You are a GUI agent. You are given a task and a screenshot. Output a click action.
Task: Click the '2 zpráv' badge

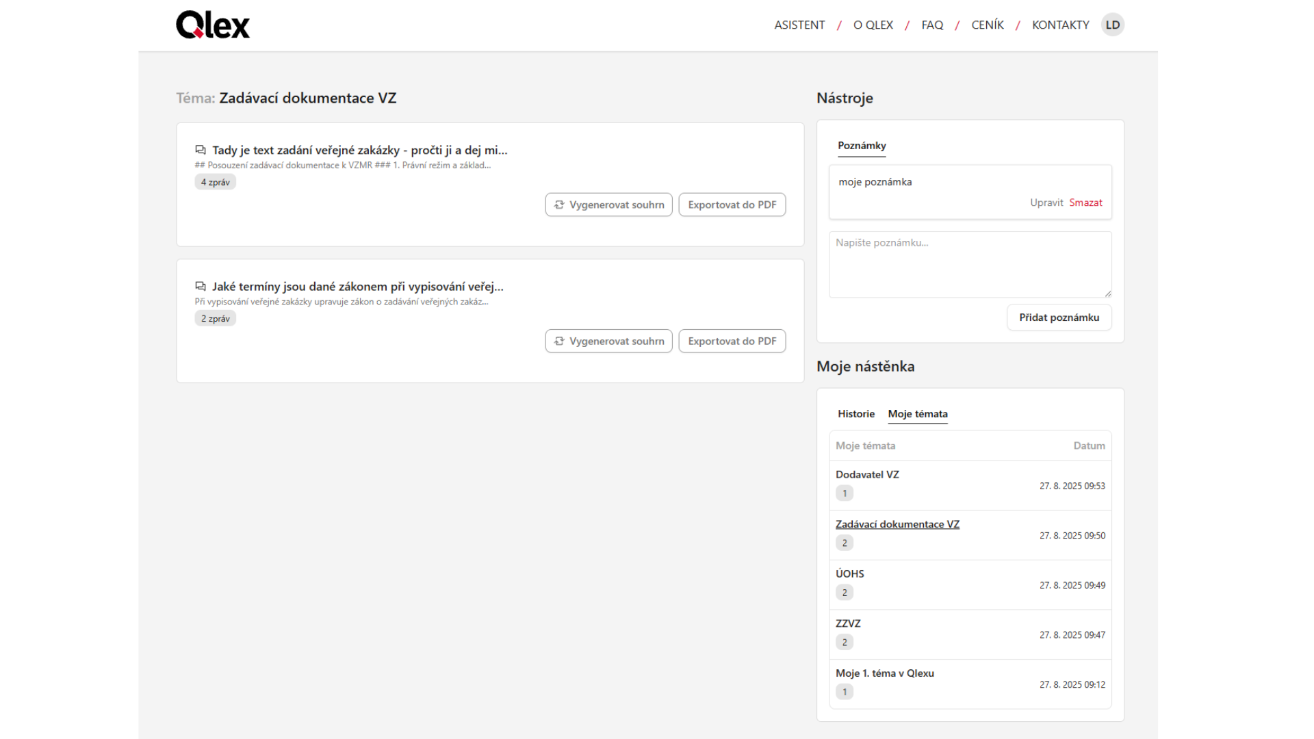click(x=216, y=318)
